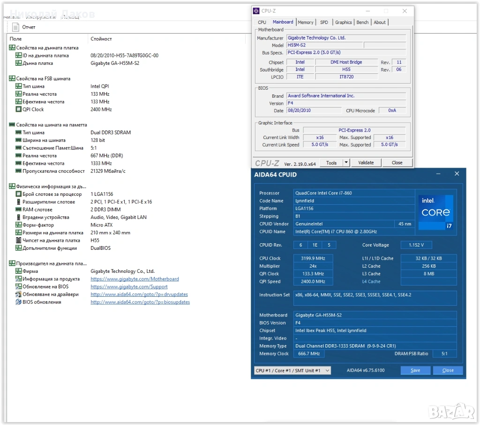The height and width of the screenshot is (425, 480).
Task: Click the icon beside BIOS обновления row
Action: (x=18, y=302)
